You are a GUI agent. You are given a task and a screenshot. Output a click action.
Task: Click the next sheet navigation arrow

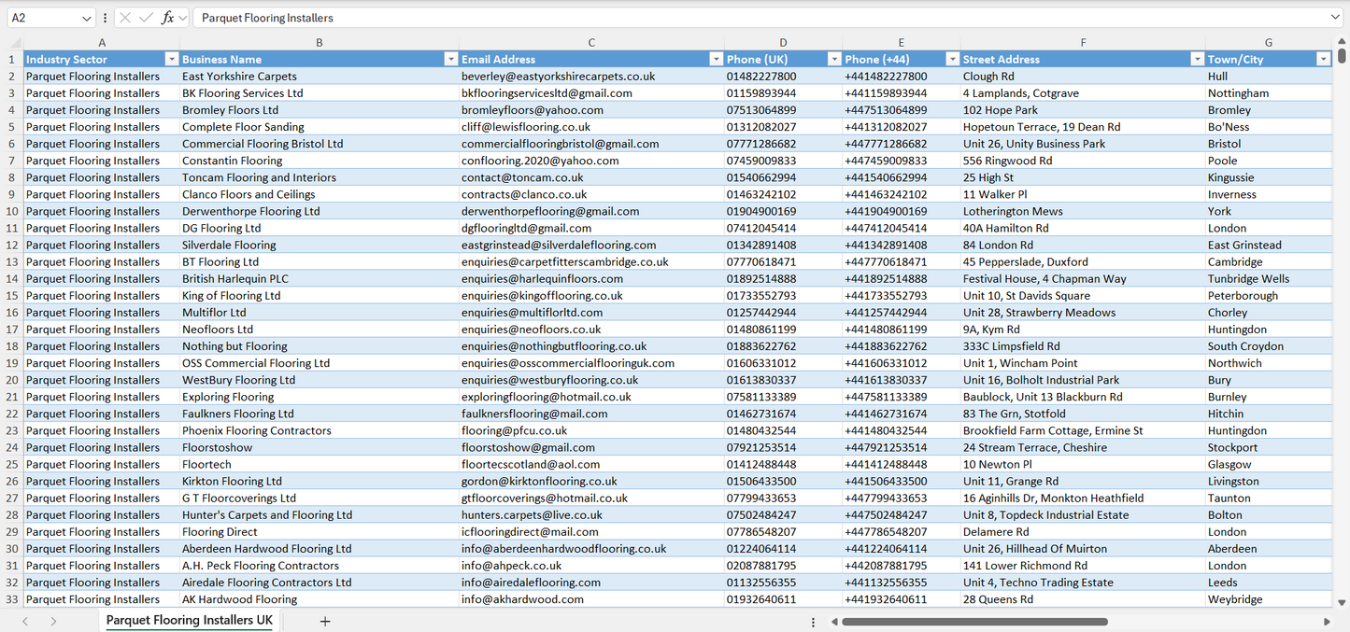click(53, 621)
